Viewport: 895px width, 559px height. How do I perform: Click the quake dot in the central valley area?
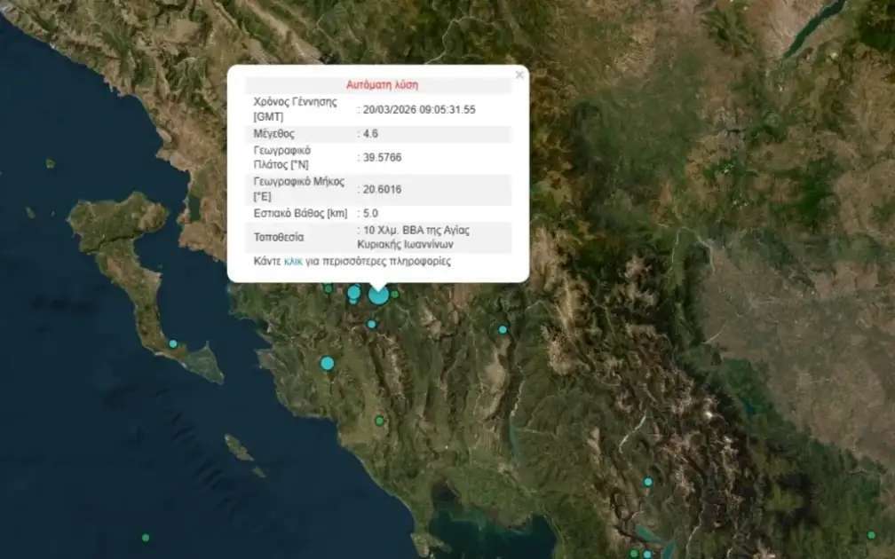click(x=380, y=420)
